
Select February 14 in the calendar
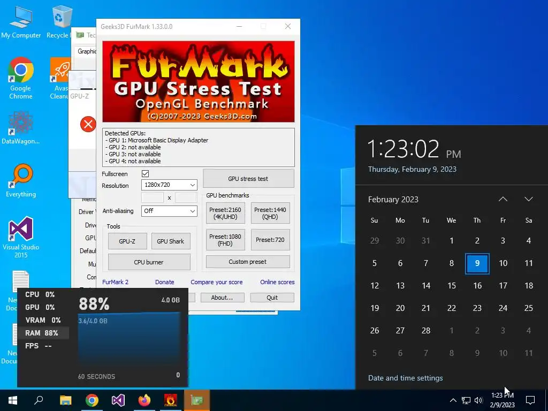(x=425, y=286)
